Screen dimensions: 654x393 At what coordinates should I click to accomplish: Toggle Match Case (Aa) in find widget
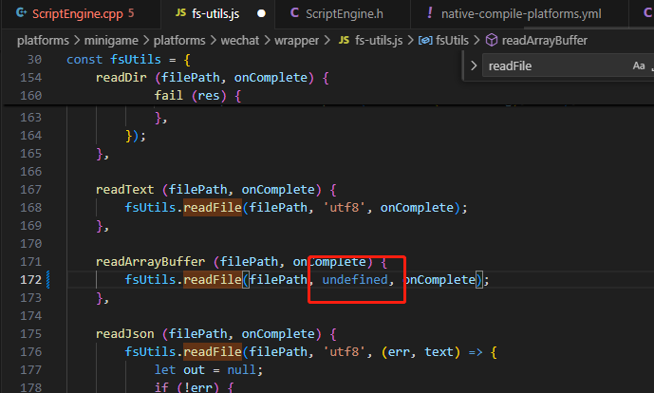[639, 65]
